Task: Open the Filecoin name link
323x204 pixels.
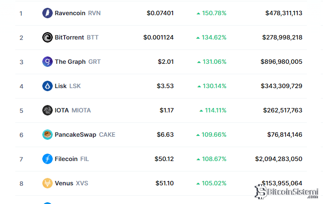Action: pos(66,159)
